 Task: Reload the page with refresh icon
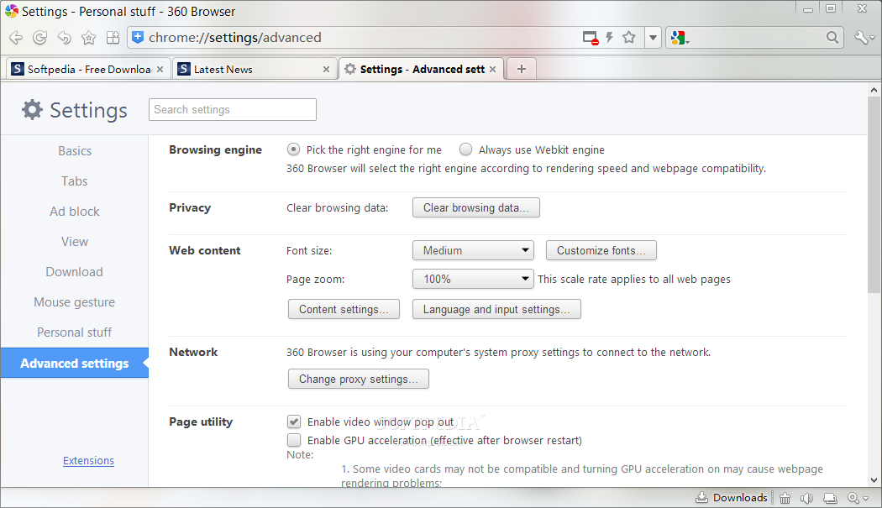[40, 38]
